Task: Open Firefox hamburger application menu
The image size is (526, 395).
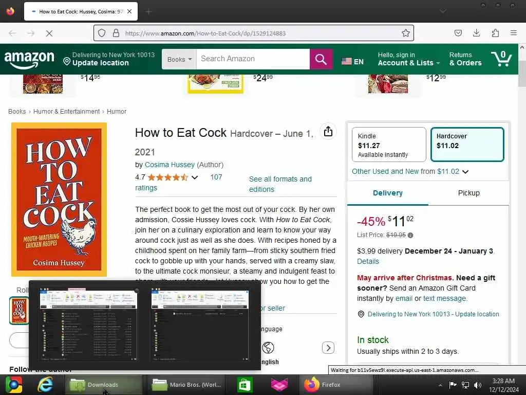Action: (514, 33)
